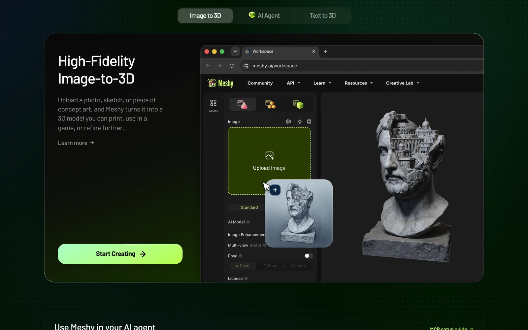Expand the Resources dropdown
This screenshot has height=330, width=528.
(x=358, y=83)
